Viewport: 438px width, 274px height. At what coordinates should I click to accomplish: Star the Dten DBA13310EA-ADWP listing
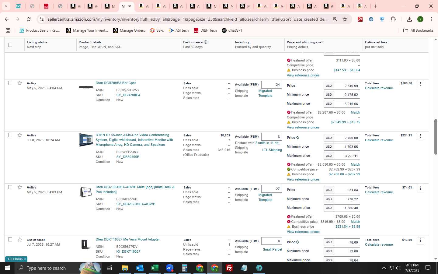point(20,187)
